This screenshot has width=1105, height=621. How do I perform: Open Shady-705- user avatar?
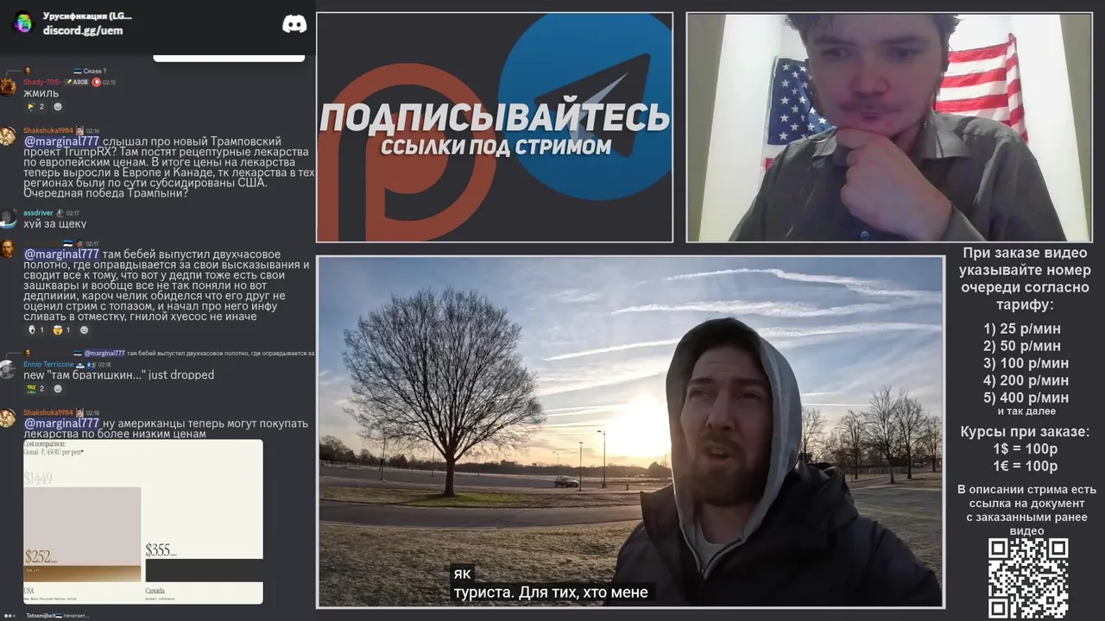point(8,87)
